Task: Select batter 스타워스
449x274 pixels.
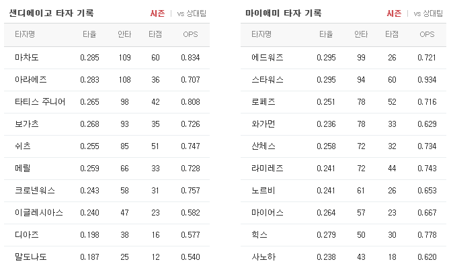Action: point(268,79)
